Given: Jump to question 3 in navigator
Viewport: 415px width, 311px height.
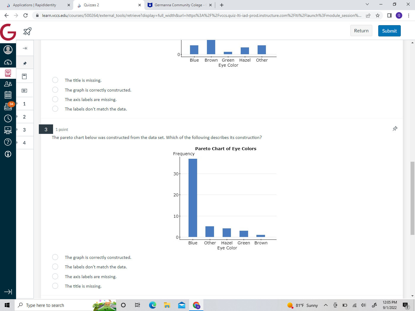Looking at the screenshot, I should 24,130.
